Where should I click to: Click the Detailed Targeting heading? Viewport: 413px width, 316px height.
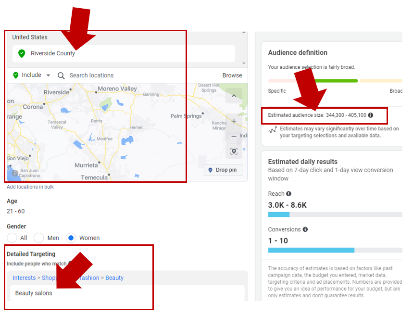tap(31, 254)
